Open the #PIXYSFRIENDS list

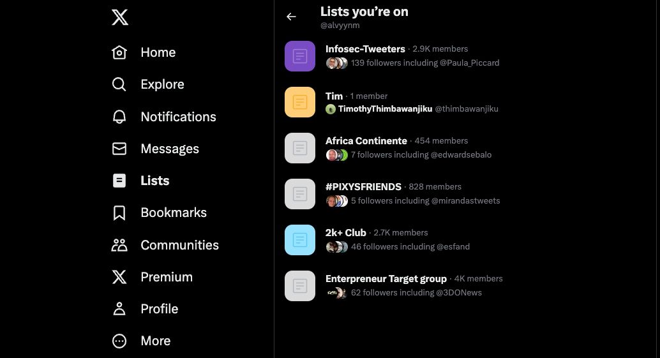(x=363, y=187)
